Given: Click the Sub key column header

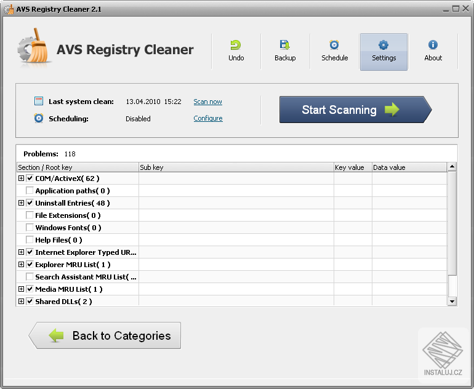Looking at the screenshot, I should point(236,167).
